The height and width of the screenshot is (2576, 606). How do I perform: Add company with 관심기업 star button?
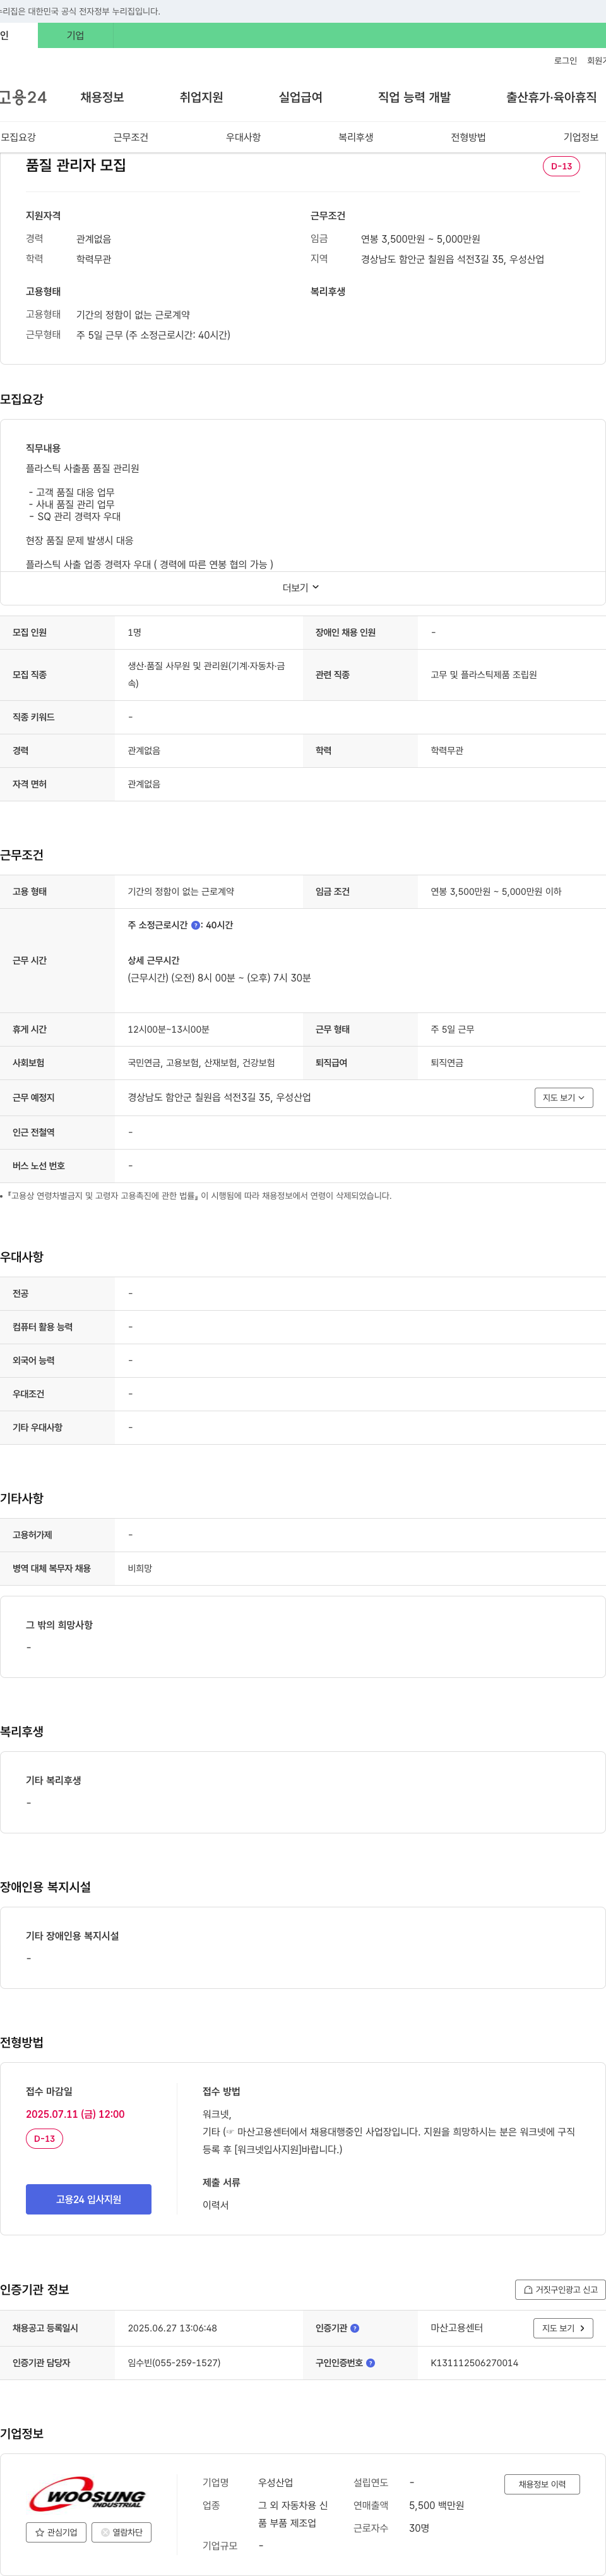point(55,2532)
